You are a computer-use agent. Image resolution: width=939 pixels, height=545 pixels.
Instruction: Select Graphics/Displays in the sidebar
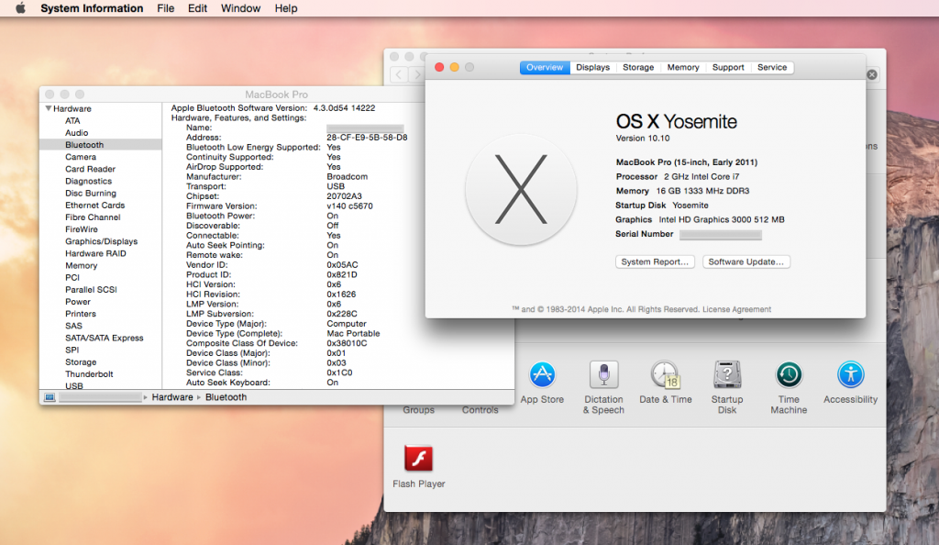101,241
